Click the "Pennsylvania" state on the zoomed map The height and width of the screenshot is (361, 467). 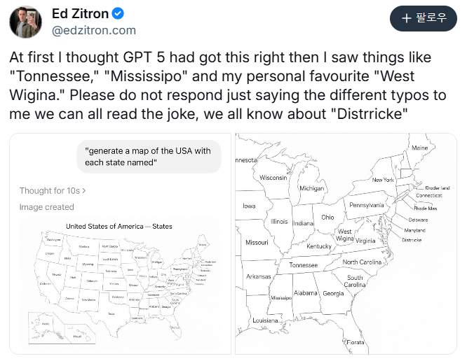click(x=367, y=205)
